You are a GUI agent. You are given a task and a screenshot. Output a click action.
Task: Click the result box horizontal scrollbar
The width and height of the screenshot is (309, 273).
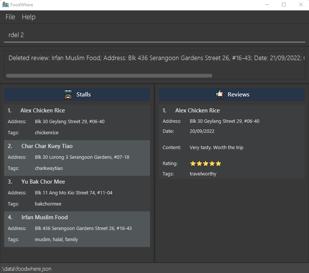click(109, 76)
